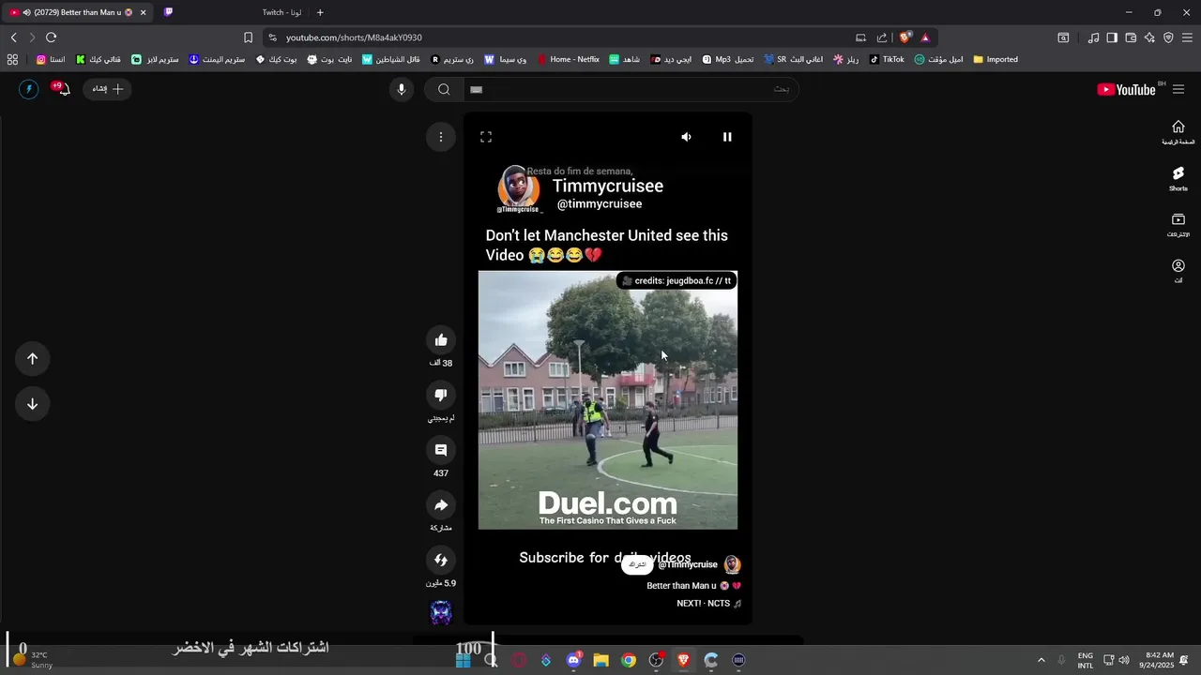The image size is (1201, 675).
Task: Open the Home - Netflix bookmark
Action: click(569, 59)
